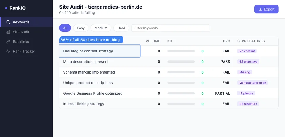This screenshot has width=285, height=137.
Task: Click the '12 photos' tag
Action: point(246,93)
